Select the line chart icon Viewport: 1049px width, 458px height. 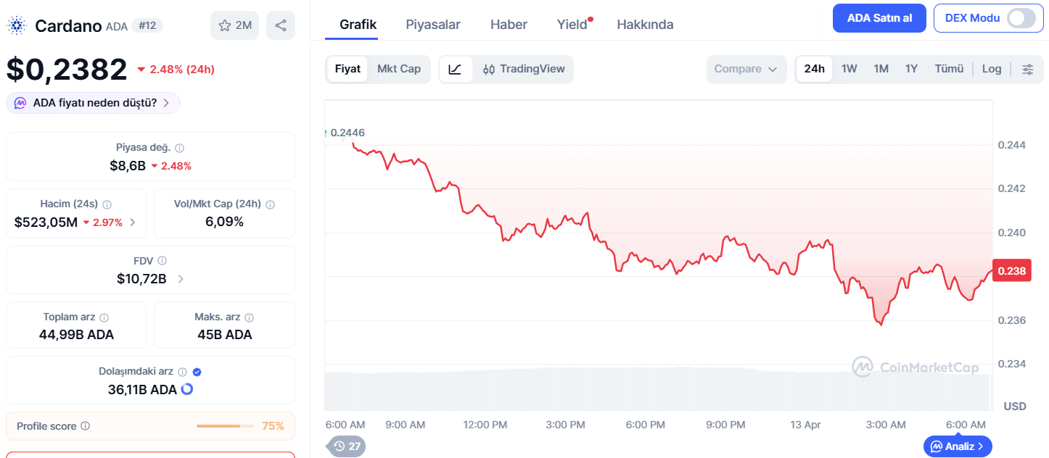[x=456, y=70]
